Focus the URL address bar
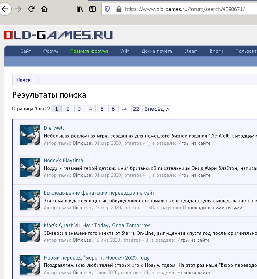The height and width of the screenshot is (279, 257). pyautogui.click(x=185, y=9)
